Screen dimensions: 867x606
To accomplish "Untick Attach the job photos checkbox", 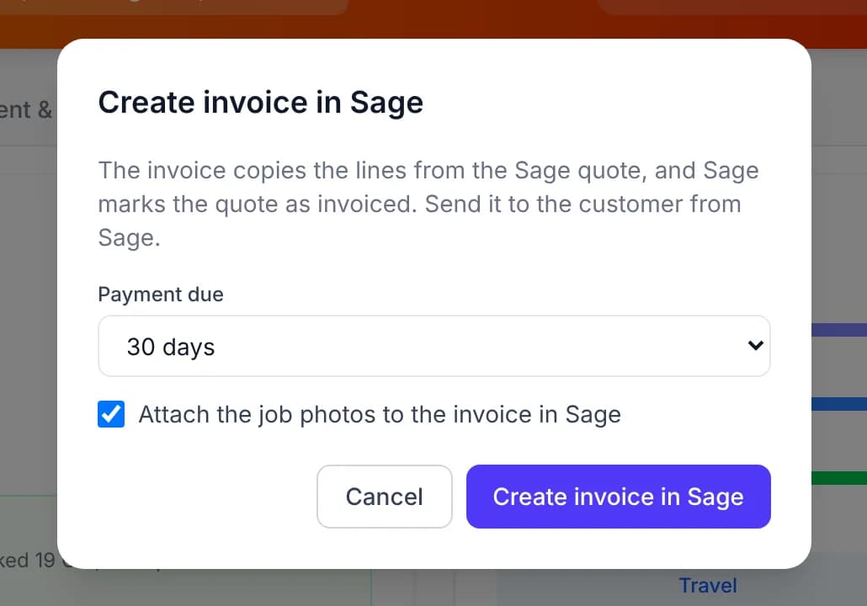I will 111,414.
